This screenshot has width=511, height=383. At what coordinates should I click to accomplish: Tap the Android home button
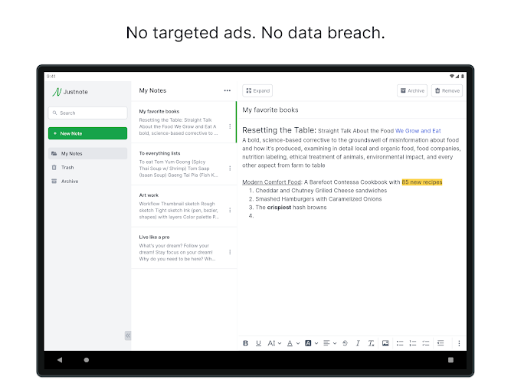point(87,360)
